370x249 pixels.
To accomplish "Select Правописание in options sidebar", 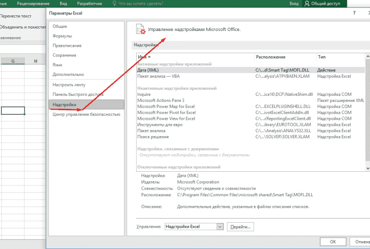I will click(86, 46).
